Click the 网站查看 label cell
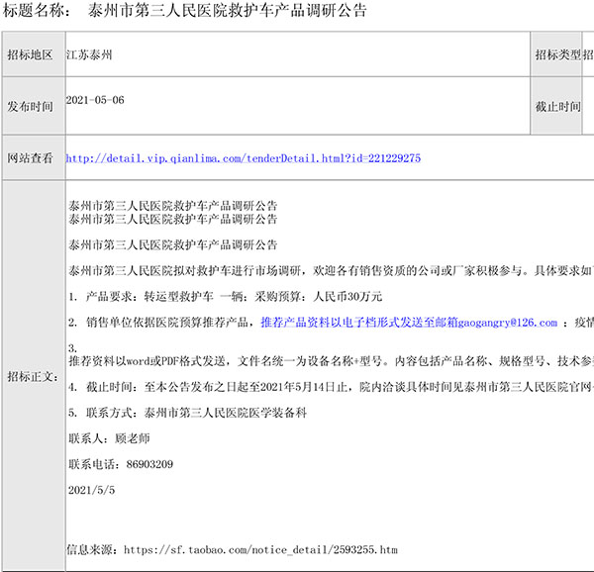The width and height of the screenshot is (594, 572). [34, 158]
